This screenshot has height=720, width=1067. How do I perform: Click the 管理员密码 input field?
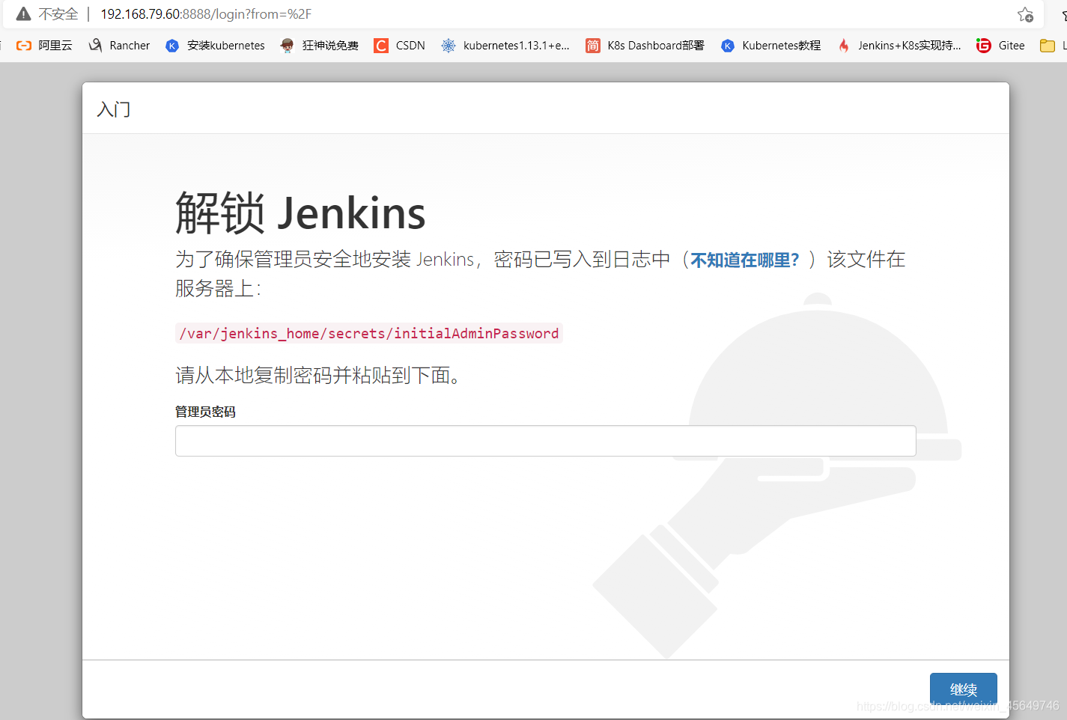coord(545,441)
